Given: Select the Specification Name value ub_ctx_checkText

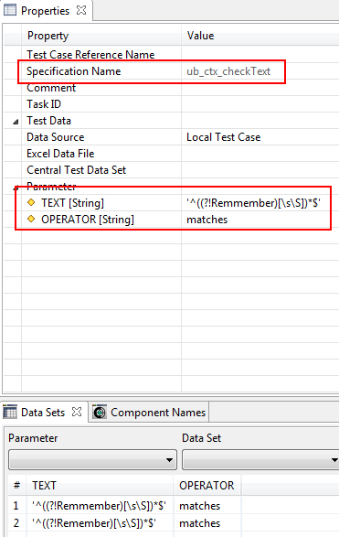Looking at the screenshot, I should [x=228, y=71].
